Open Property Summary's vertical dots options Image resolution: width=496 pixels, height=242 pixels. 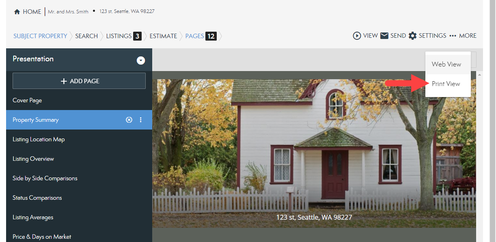pos(141,120)
